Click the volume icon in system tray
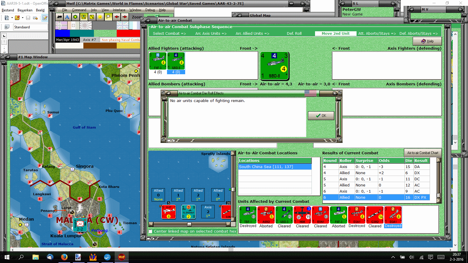The height and width of the screenshot is (263, 468). [412, 257]
